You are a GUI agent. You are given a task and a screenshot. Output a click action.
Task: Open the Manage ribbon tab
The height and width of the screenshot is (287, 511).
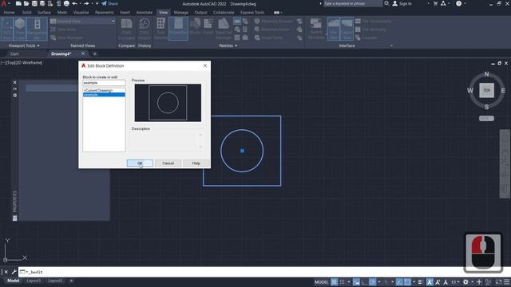181,13
